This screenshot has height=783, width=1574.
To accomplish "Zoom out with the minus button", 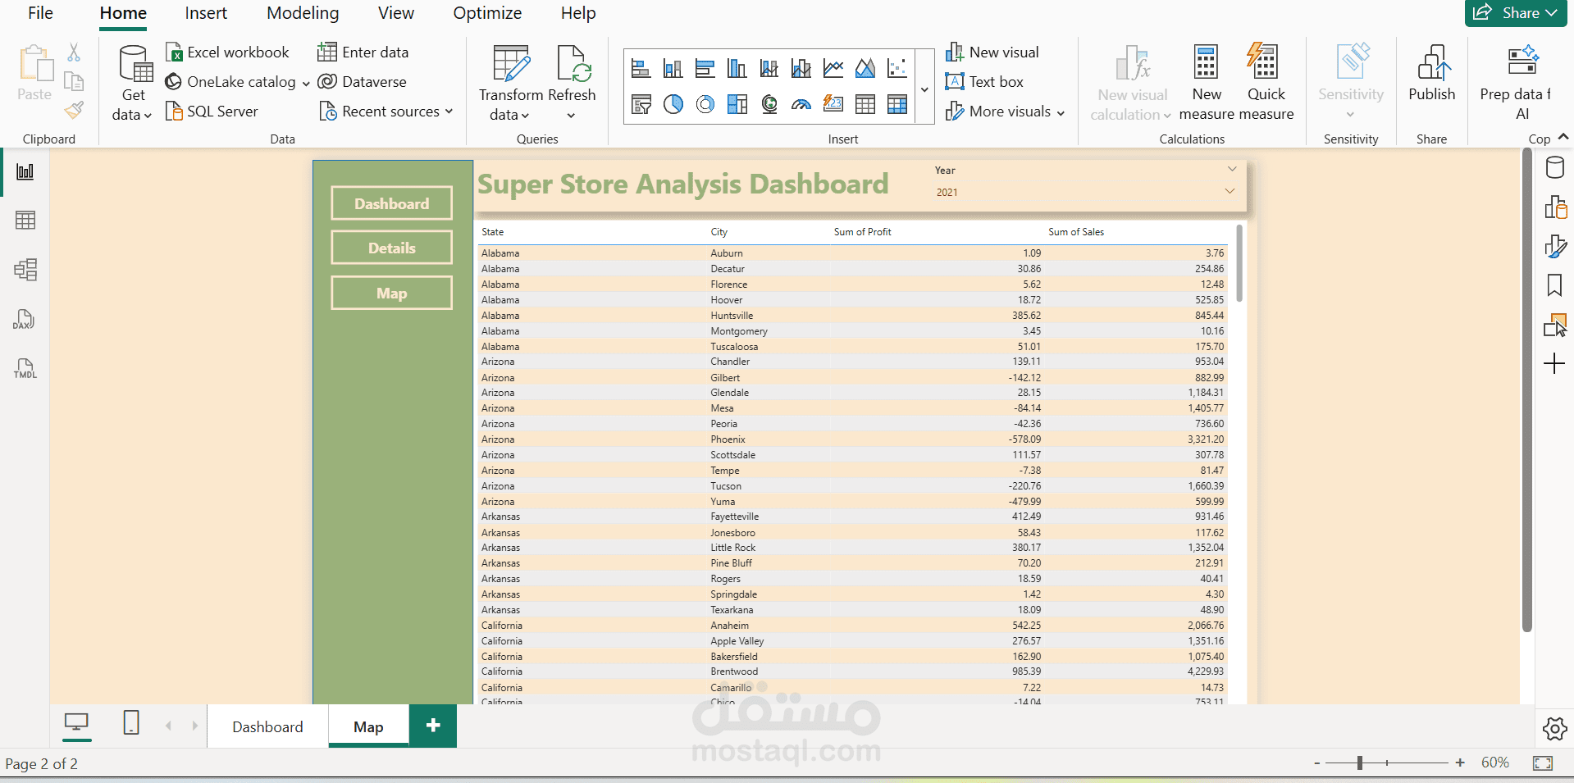I will [1316, 763].
